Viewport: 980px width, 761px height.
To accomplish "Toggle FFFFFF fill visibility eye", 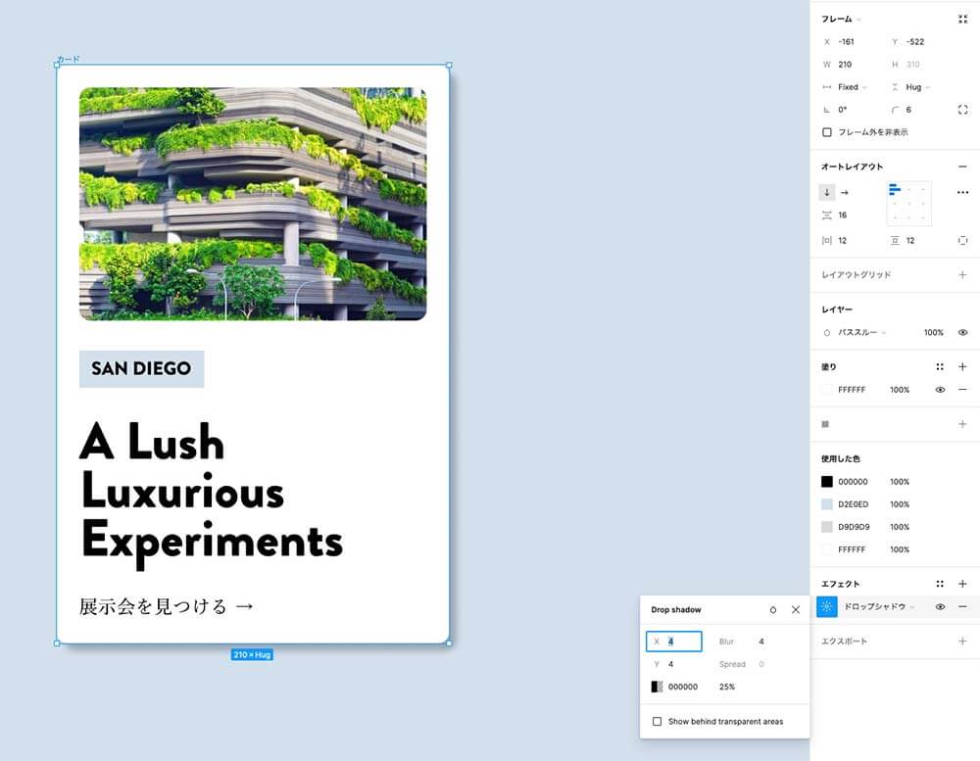I will [x=940, y=390].
